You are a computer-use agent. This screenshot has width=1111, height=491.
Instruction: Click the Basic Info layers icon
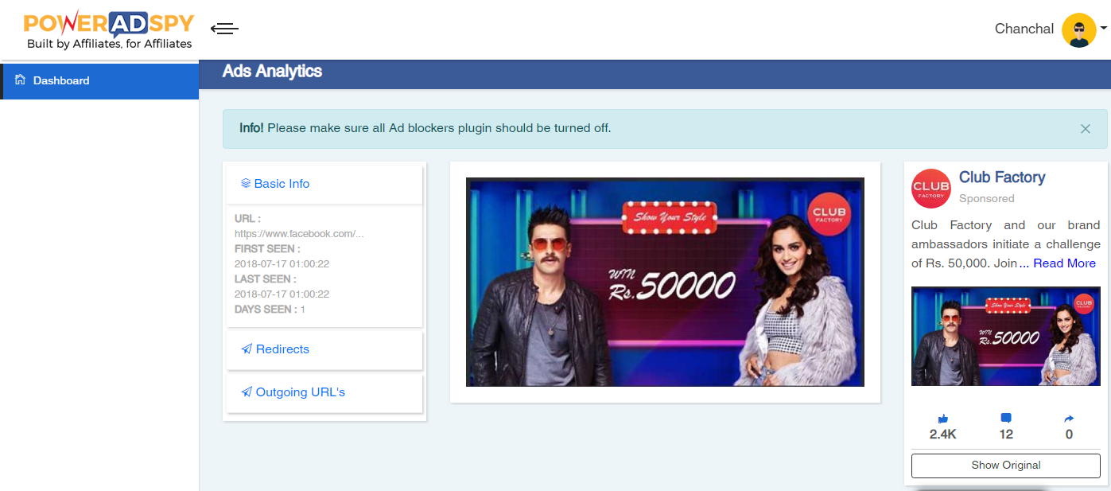pyautogui.click(x=246, y=183)
